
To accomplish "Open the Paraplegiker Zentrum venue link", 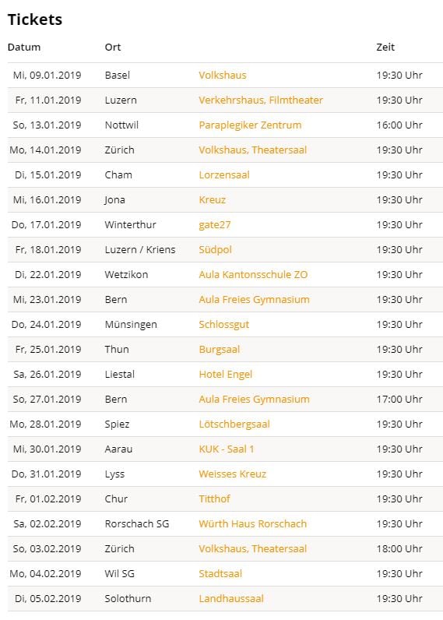I will point(250,125).
